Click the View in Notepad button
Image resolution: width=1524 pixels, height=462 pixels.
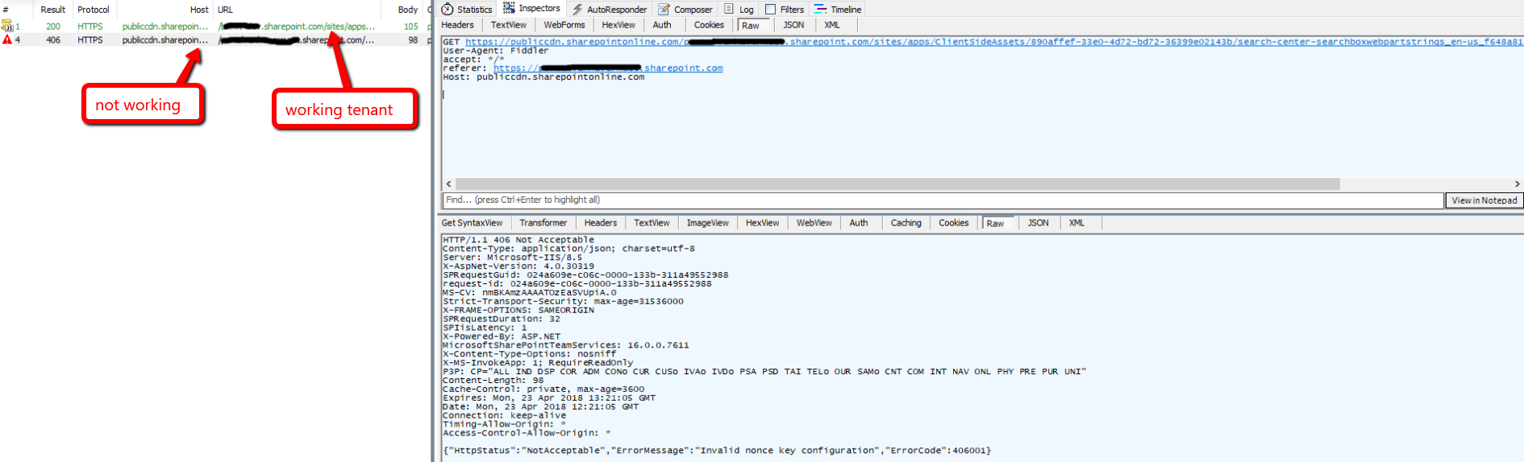(x=1484, y=200)
